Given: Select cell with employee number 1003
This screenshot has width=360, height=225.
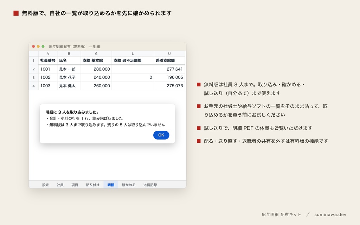Looking at the screenshot, I should click(x=48, y=86).
